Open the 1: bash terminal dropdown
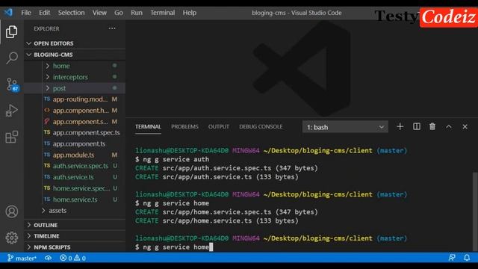The image size is (478, 269). pos(345,127)
